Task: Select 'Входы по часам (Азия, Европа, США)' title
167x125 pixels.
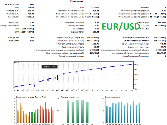Action: tap(31, 97)
